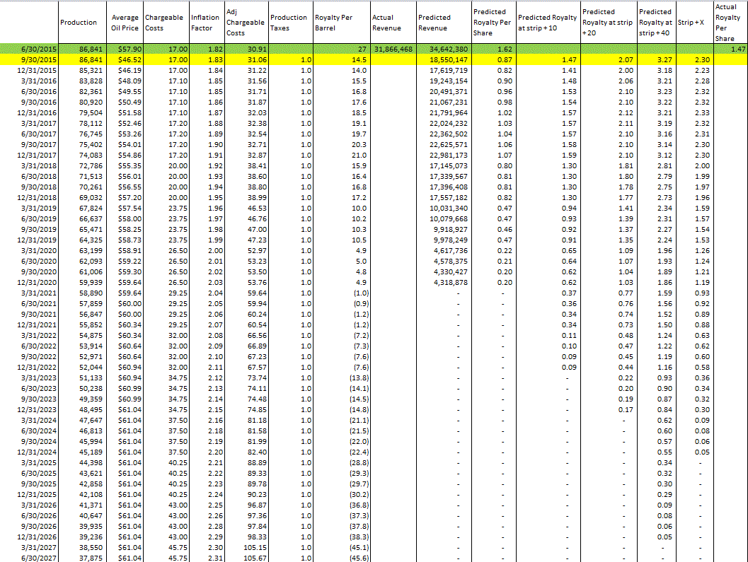The image size is (748, 562).
Task: Click the yellow highlighted 9/30/2015 date cell
Action: pos(28,58)
